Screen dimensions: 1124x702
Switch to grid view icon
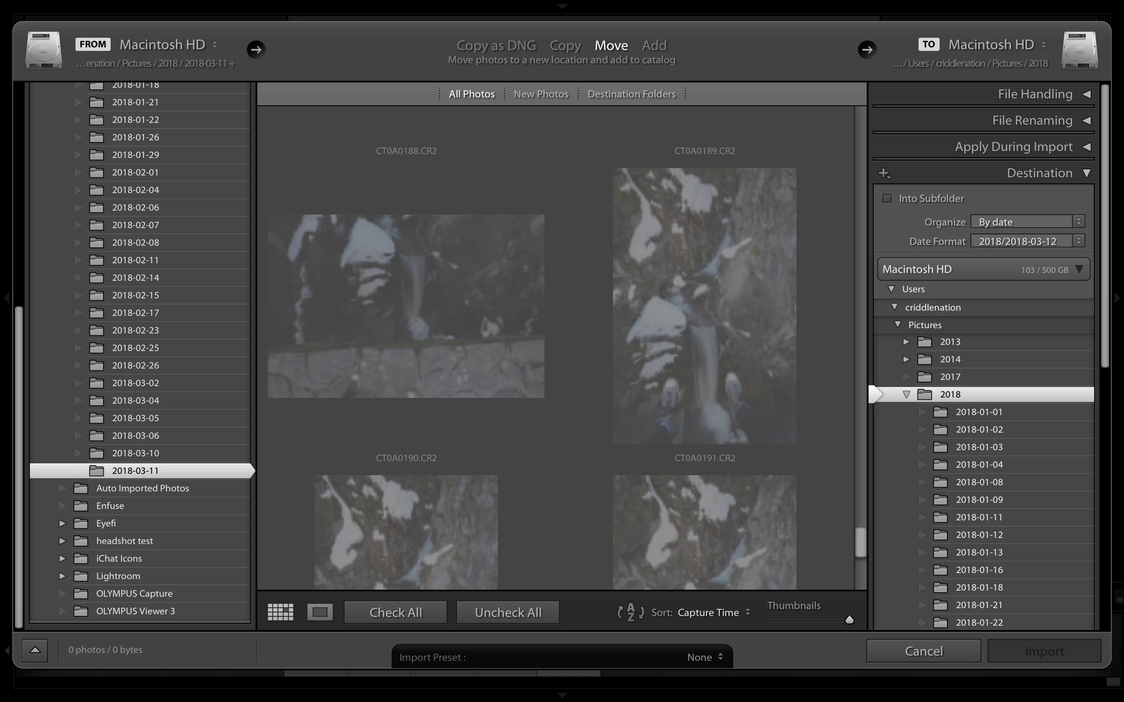[281, 612]
